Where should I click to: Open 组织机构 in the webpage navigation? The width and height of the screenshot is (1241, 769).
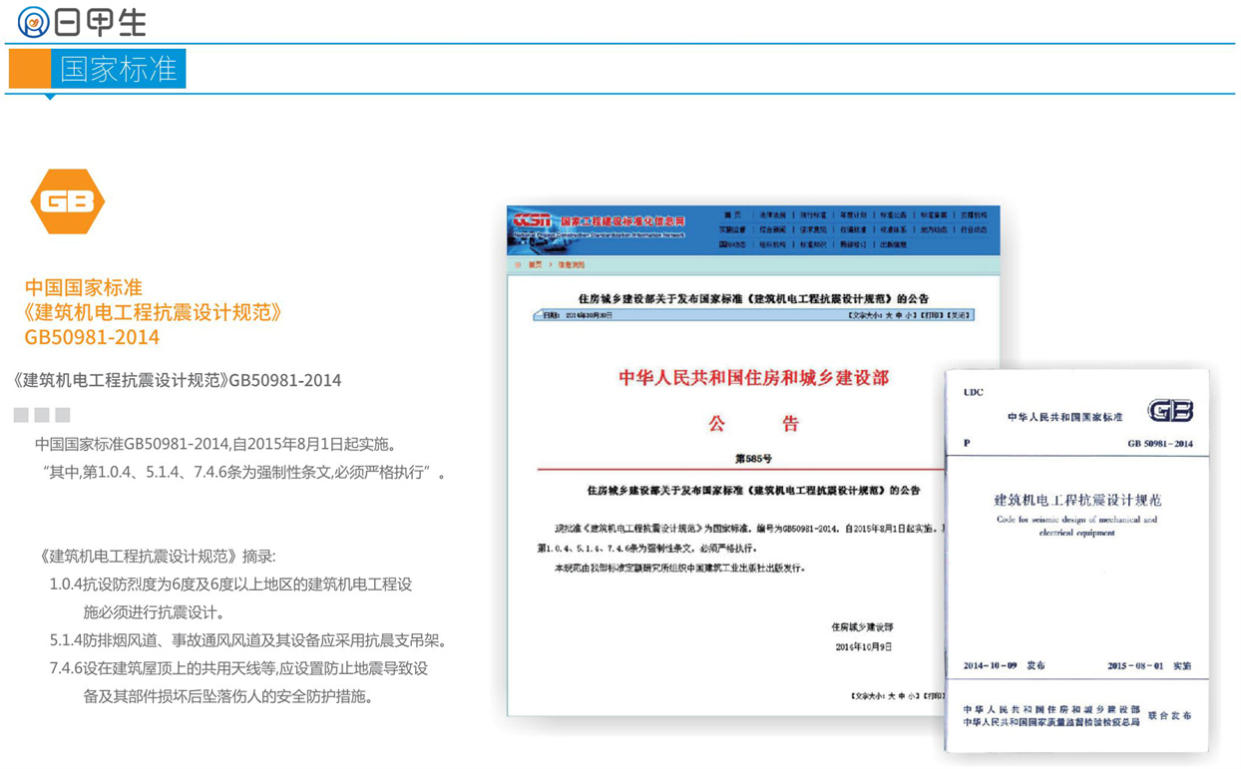point(772,244)
